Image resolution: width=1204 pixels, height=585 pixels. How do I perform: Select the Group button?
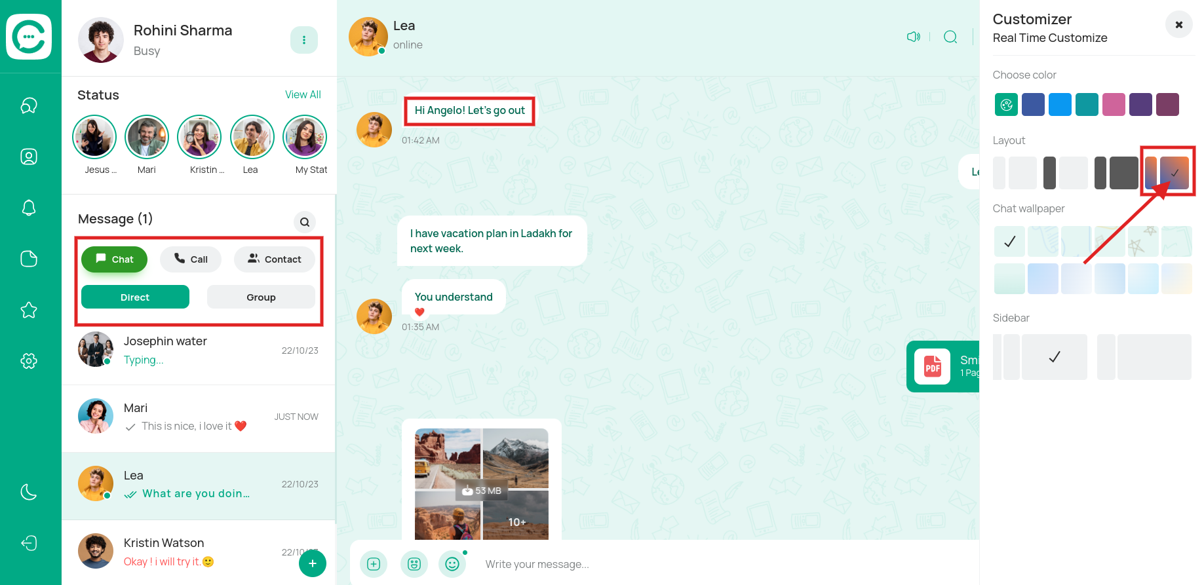click(x=261, y=297)
